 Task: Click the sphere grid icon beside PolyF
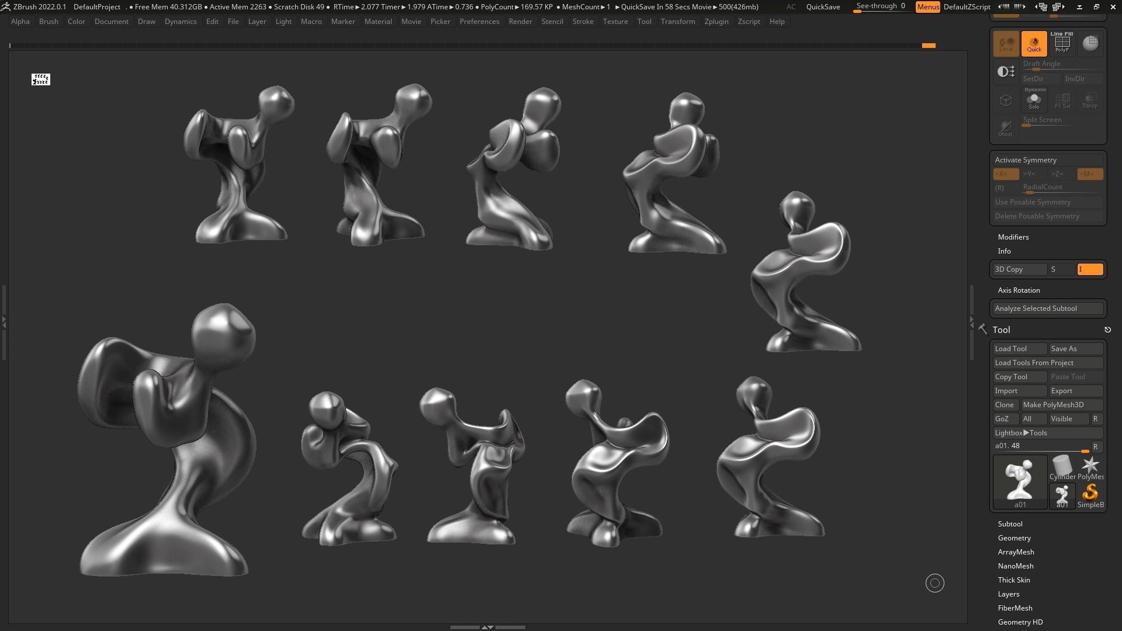(x=1090, y=43)
